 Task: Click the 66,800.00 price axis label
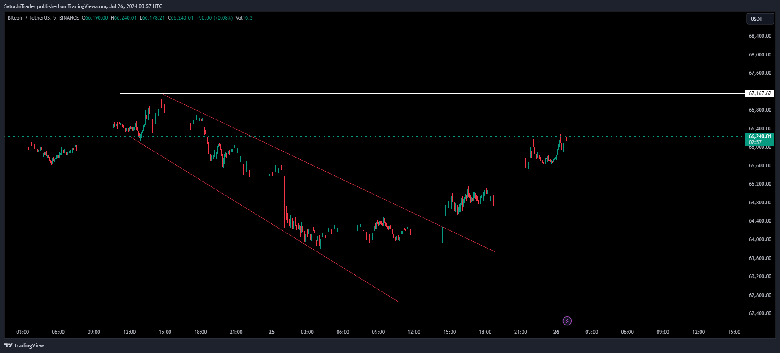760,110
